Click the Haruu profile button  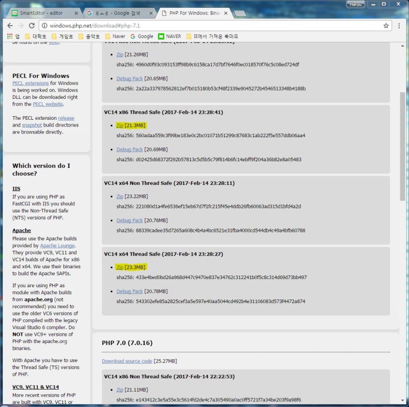point(355,4)
